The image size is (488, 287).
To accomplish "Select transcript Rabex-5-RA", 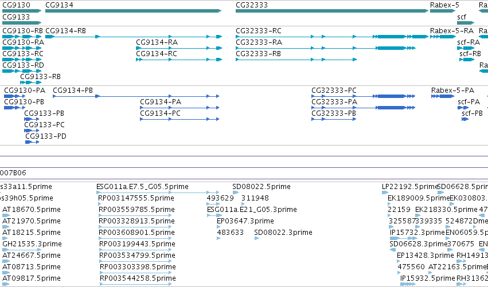I will coord(452,31).
